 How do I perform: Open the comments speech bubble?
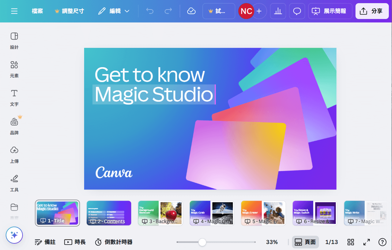tap(297, 11)
